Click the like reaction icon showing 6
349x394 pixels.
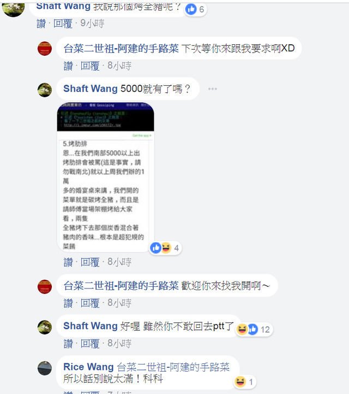point(191,9)
